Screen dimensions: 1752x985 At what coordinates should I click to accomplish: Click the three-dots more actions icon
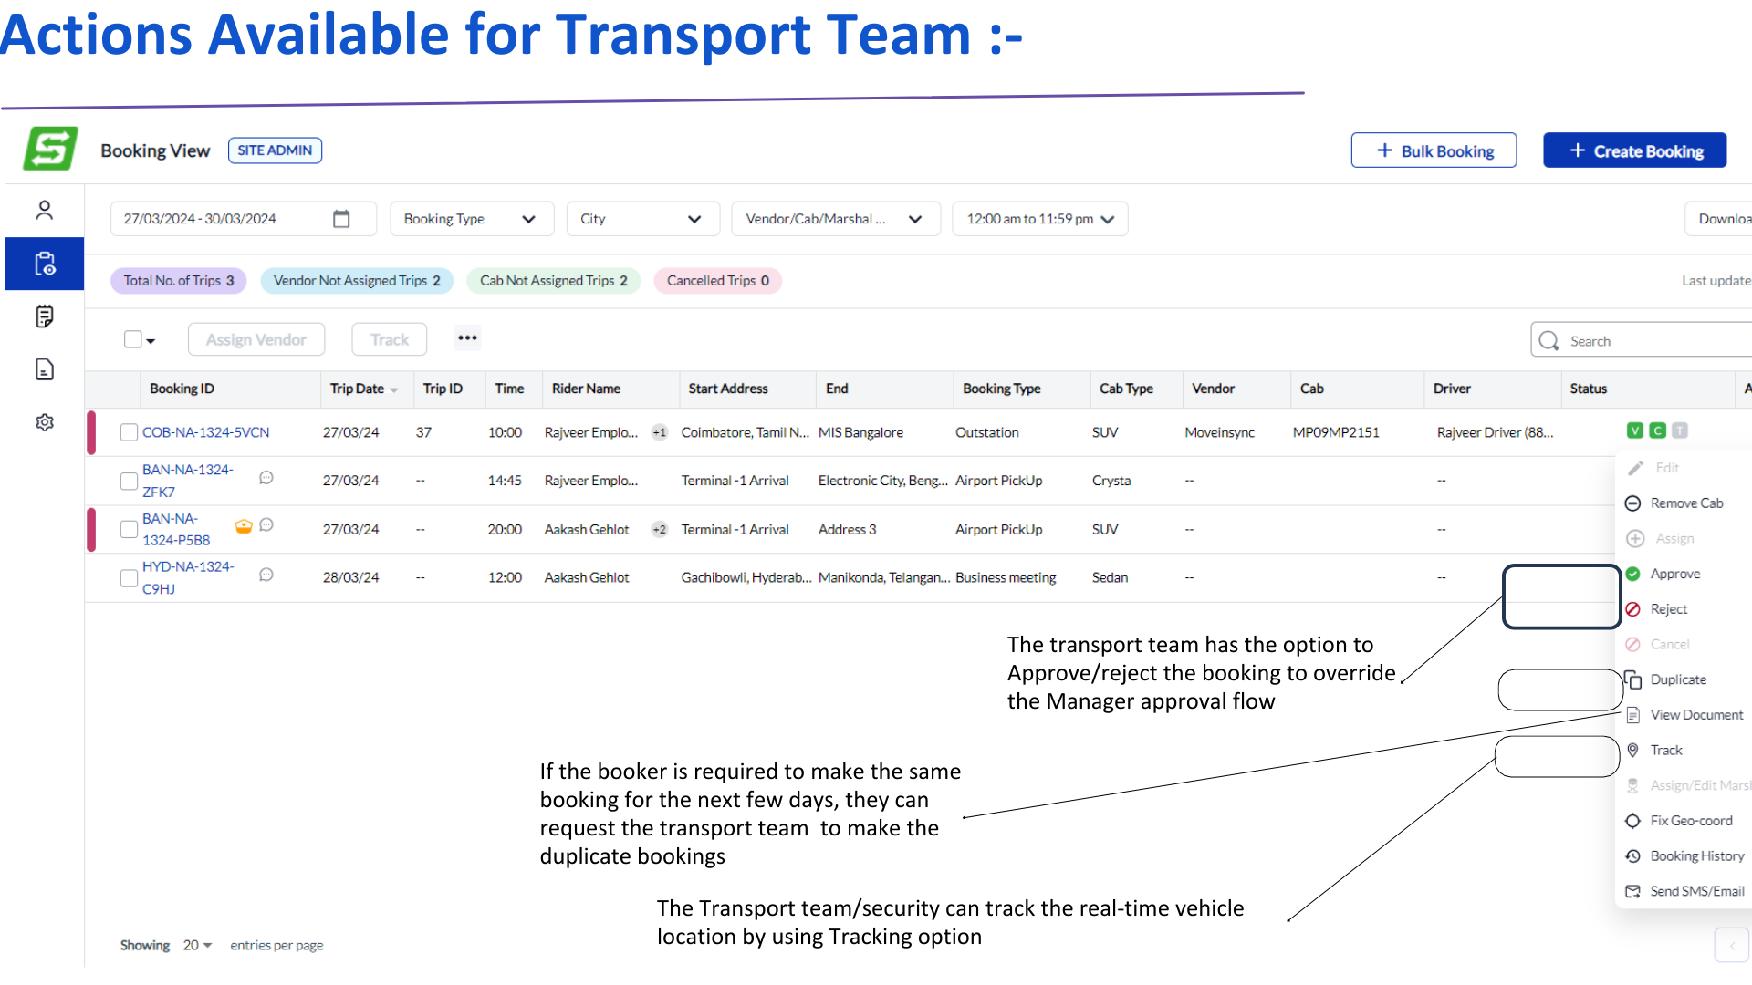(x=467, y=338)
